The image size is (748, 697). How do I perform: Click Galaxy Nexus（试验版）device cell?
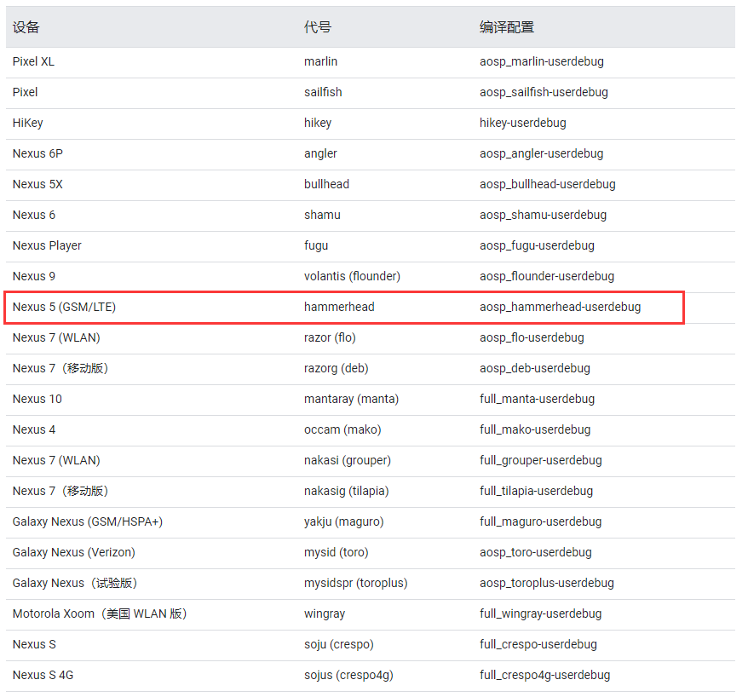[x=75, y=583]
